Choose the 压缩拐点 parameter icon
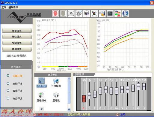Viewport: 154px width, 117px height. [x=41, y=97]
